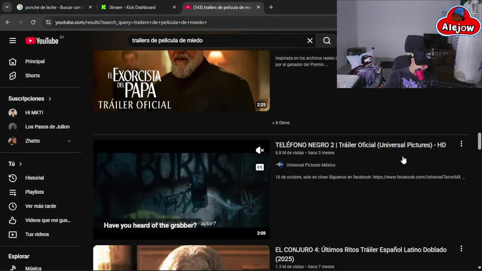This screenshot has height=271, width=482.
Task: Open new browser tab with plus
Action: pos(271,7)
